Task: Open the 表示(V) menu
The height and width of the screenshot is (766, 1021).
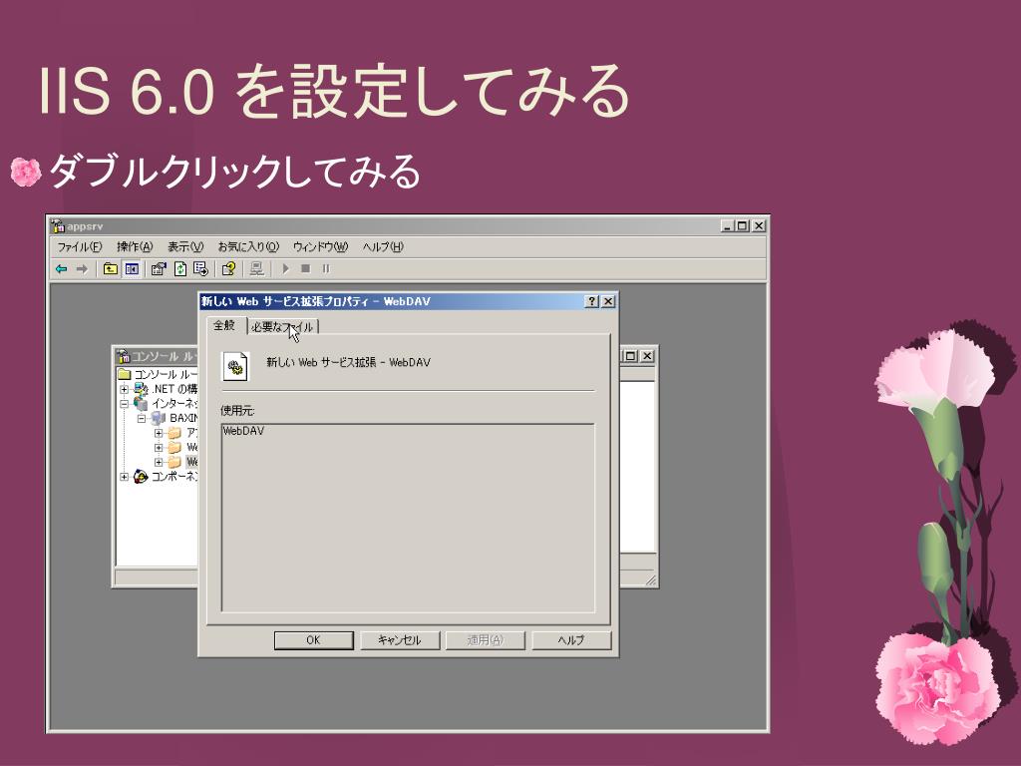Action: point(185,247)
